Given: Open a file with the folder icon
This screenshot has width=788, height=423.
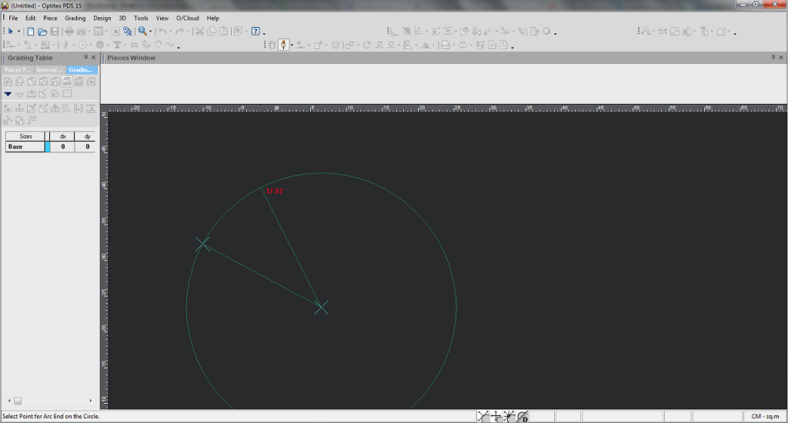Looking at the screenshot, I should click(x=43, y=31).
